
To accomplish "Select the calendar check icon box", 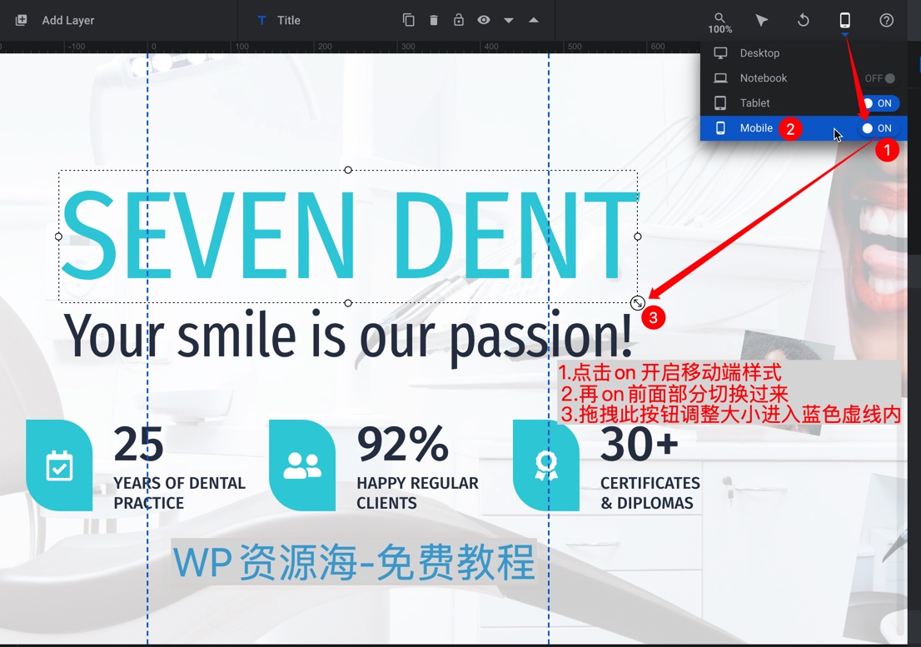I will (x=59, y=465).
